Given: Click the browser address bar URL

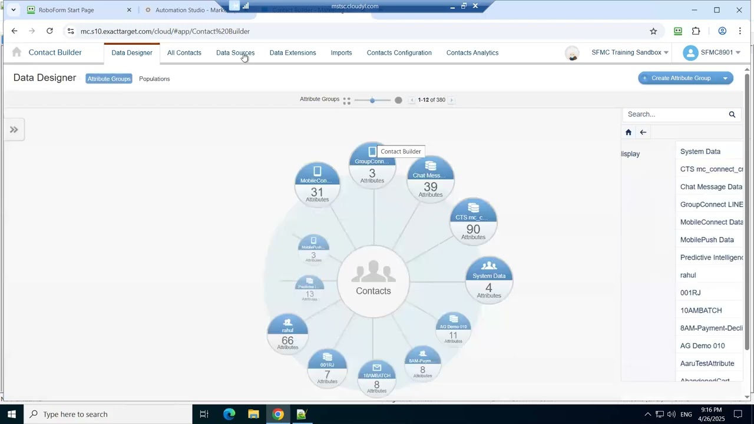Looking at the screenshot, I should click(x=166, y=31).
